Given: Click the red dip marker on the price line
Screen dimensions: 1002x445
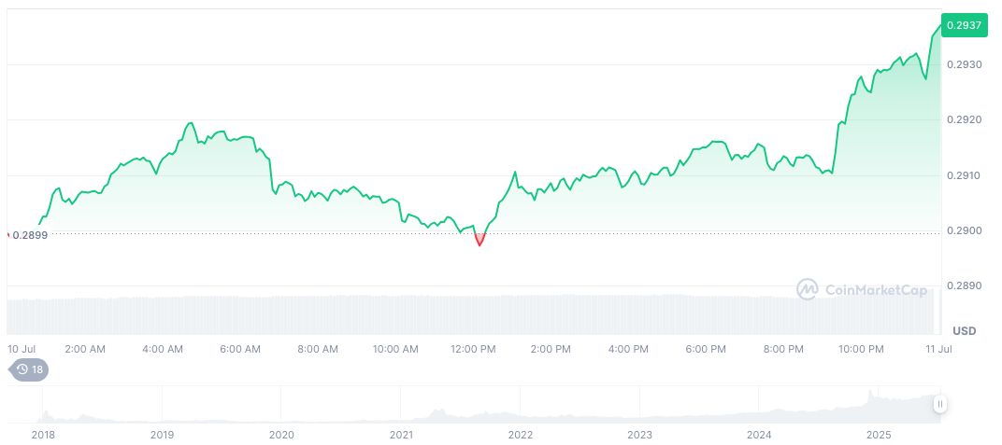Looking at the screenshot, I should 480,240.
